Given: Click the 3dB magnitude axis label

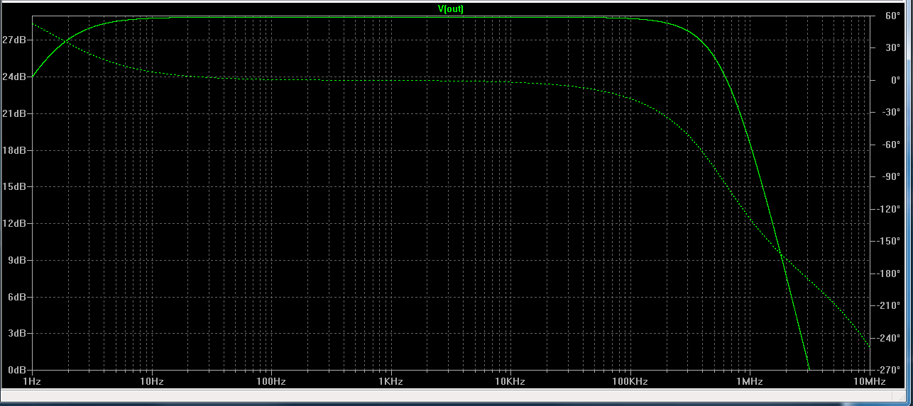Looking at the screenshot, I should (x=17, y=333).
